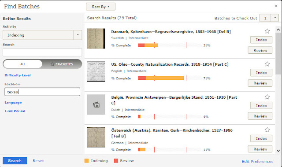Mark België Antwerpen batch as favorite
This screenshot has width=282, height=167.
click(x=267, y=97)
